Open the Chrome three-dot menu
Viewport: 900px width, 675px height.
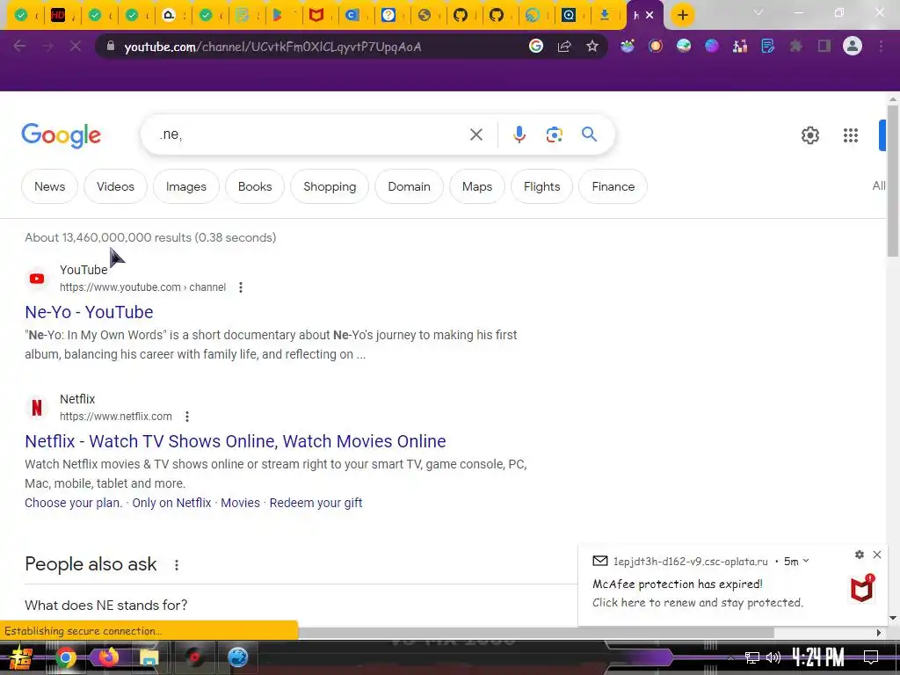pyautogui.click(x=881, y=46)
